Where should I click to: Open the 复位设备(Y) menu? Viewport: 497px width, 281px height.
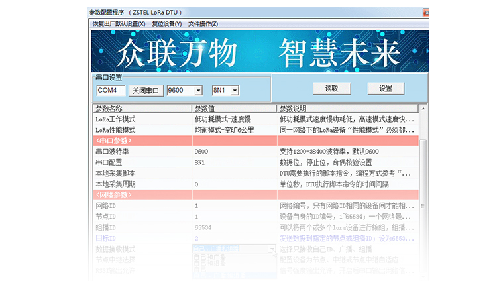click(167, 24)
